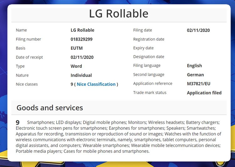The image size is (235, 167).
Task: Click the EUTM basis value
Action: pos(76,48)
